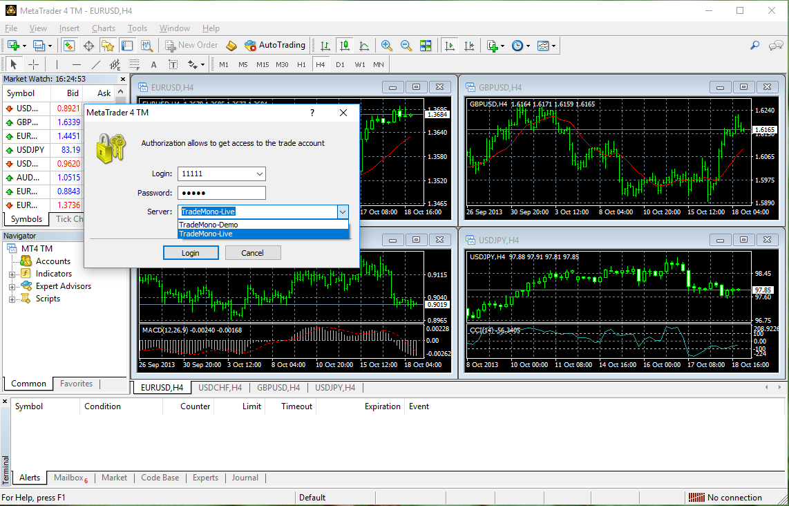Toggle the AutoTrading button
789x506 pixels.
click(x=275, y=46)
